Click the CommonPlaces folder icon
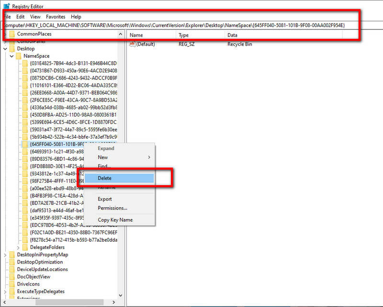 point(12,34)
